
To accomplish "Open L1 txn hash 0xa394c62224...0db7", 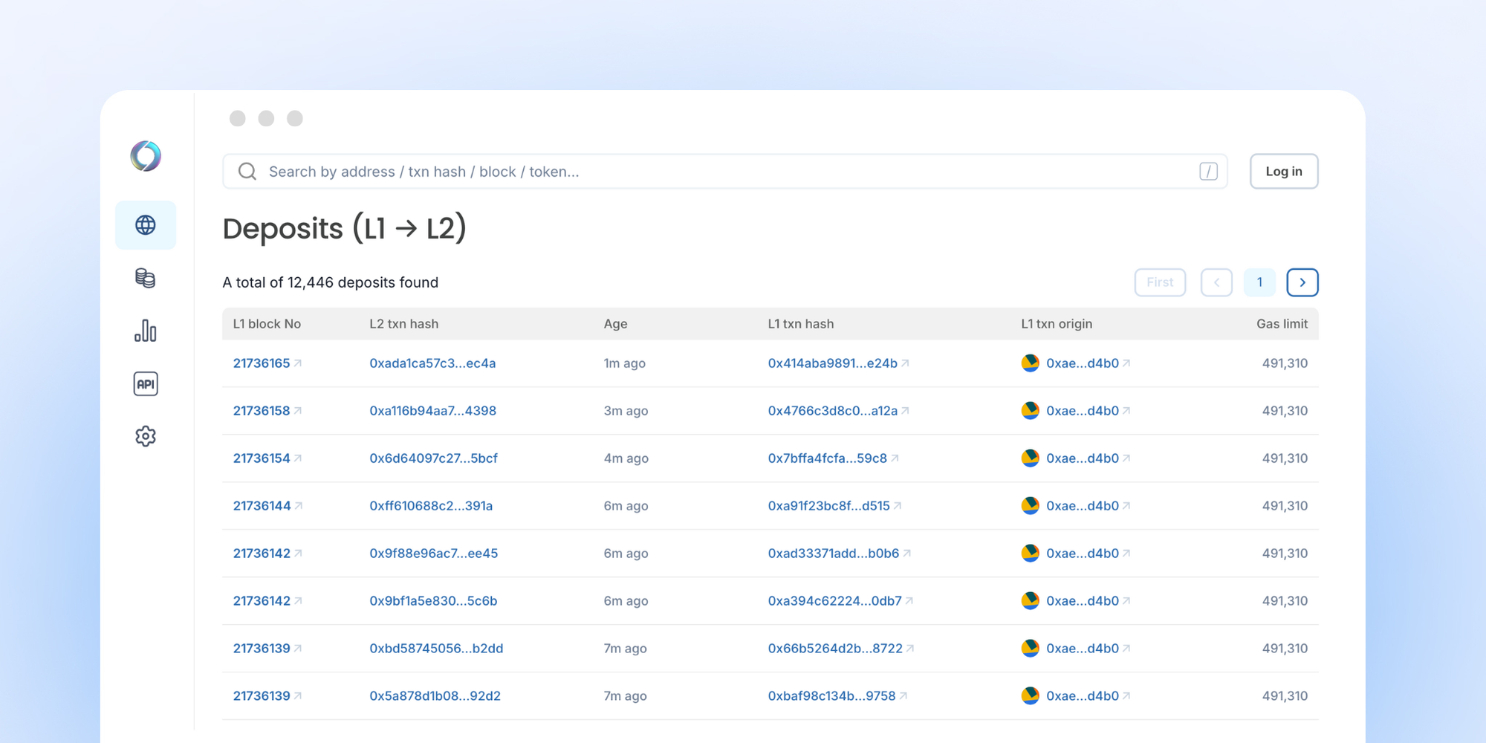I will point(834,601).
